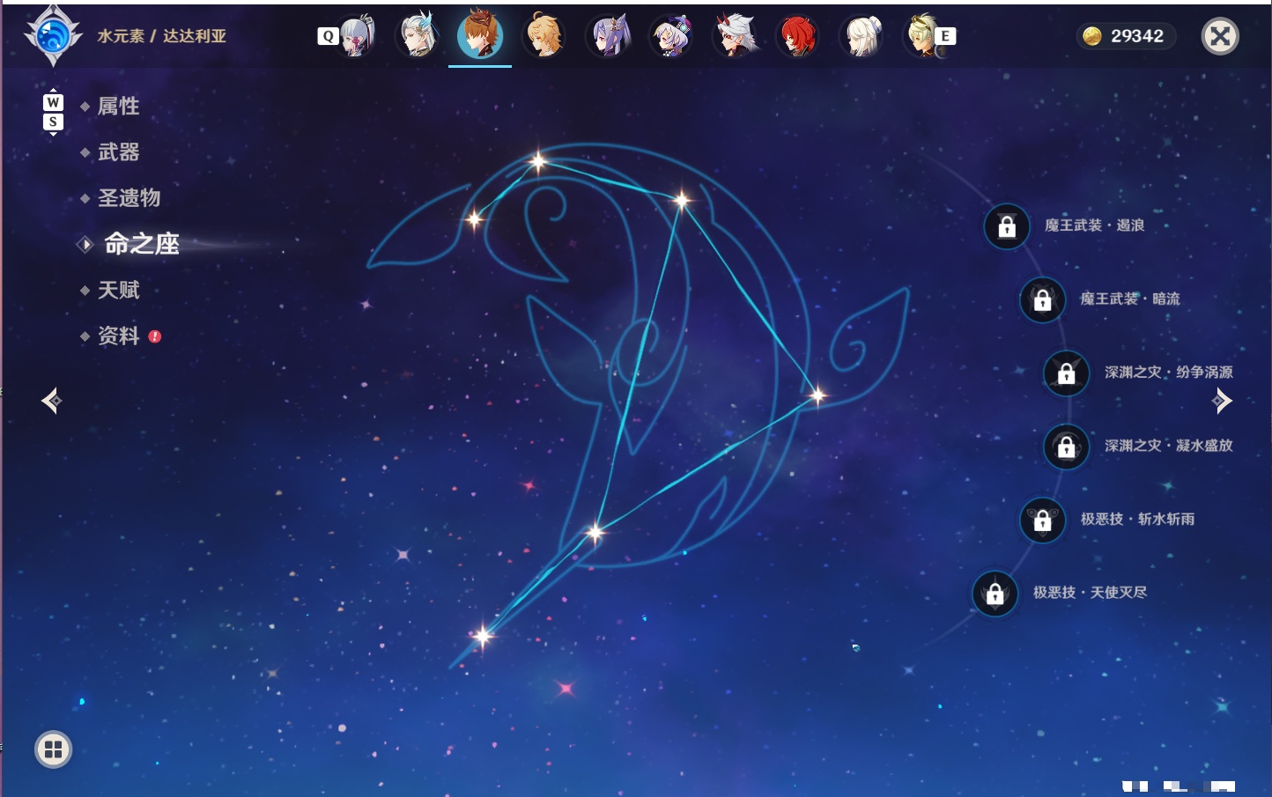Switch to the 天赋 talents tab

pos(118,290)
